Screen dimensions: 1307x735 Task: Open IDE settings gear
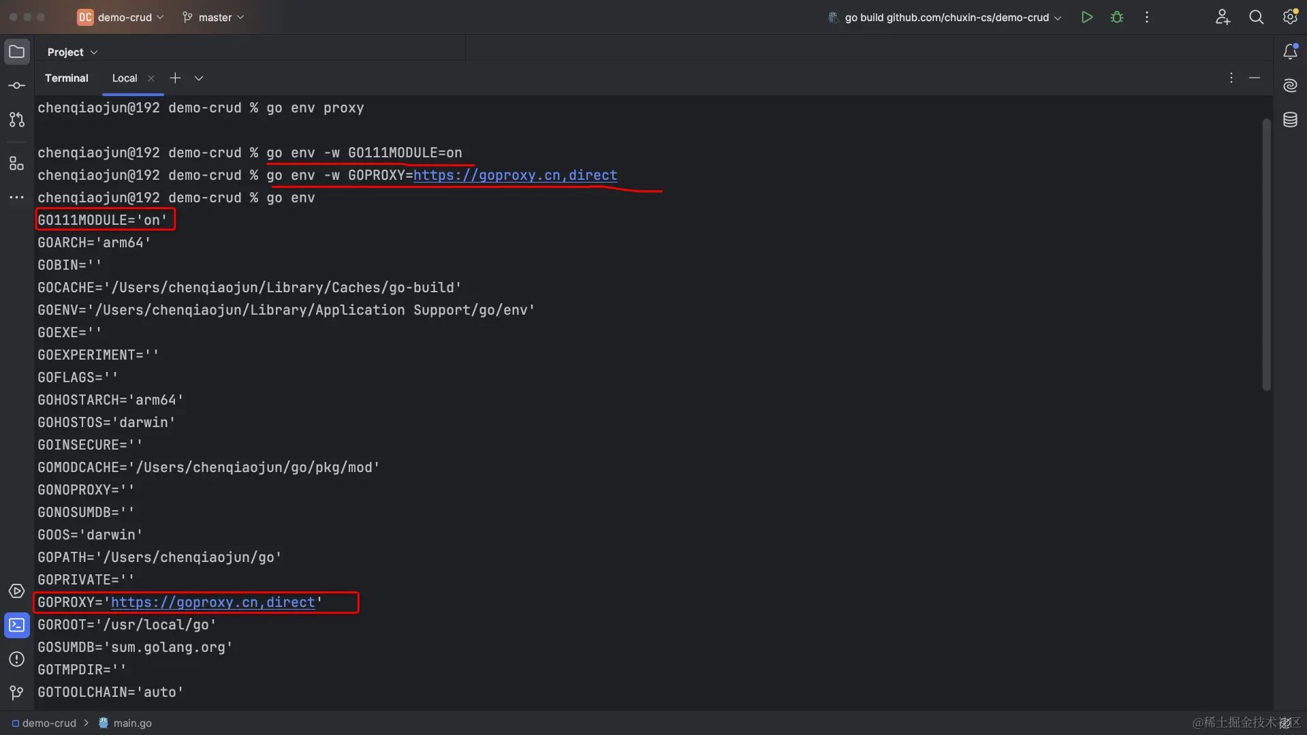click(1290, 17)
